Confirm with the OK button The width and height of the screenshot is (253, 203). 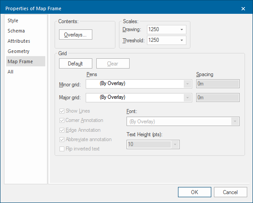[194, 192]
